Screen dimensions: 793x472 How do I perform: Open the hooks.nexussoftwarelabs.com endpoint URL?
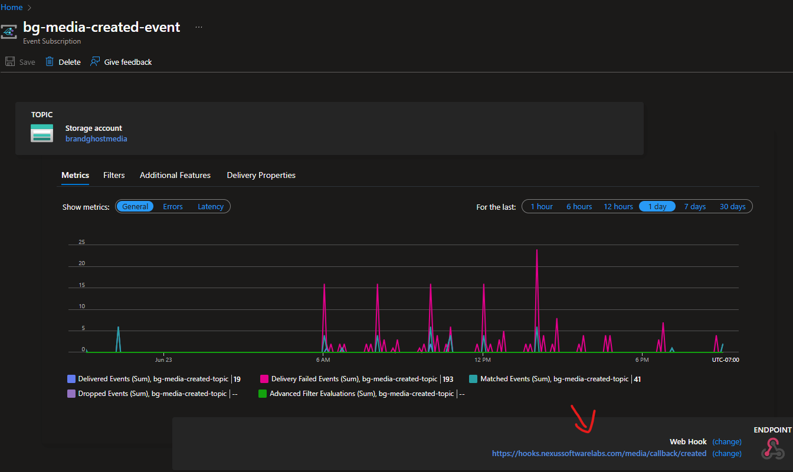[x=599, y=454]
